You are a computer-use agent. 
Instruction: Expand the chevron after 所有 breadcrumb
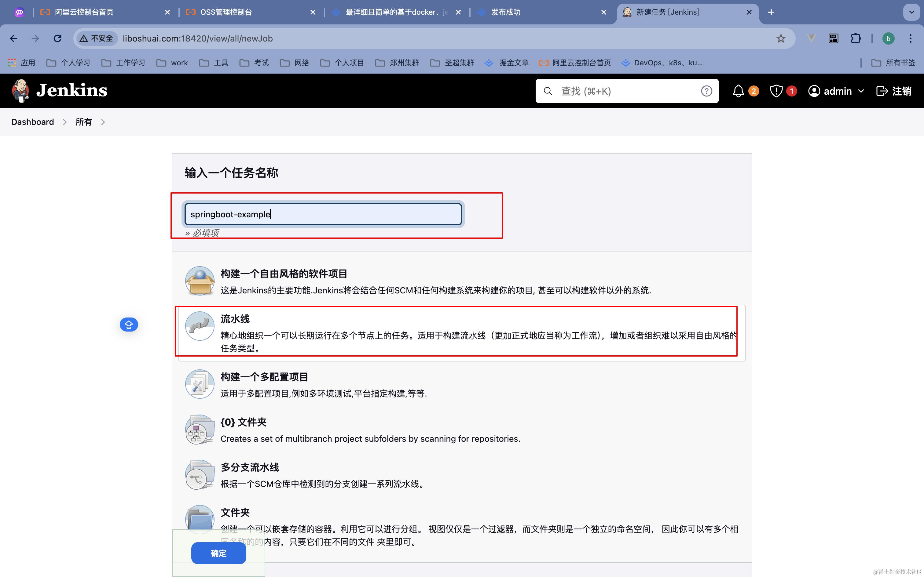point(103,122)
